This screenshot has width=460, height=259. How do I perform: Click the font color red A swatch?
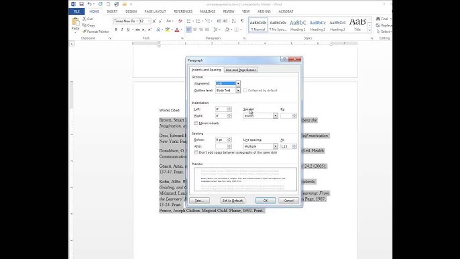[177, 30]
